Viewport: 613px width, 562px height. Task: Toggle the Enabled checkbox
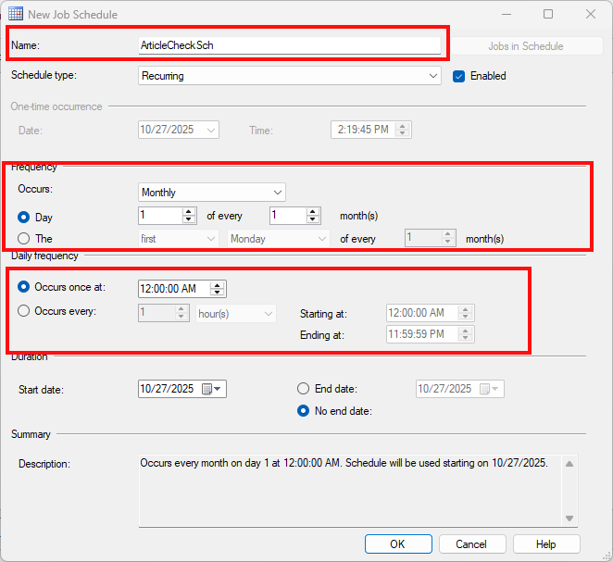coord(458,76)
